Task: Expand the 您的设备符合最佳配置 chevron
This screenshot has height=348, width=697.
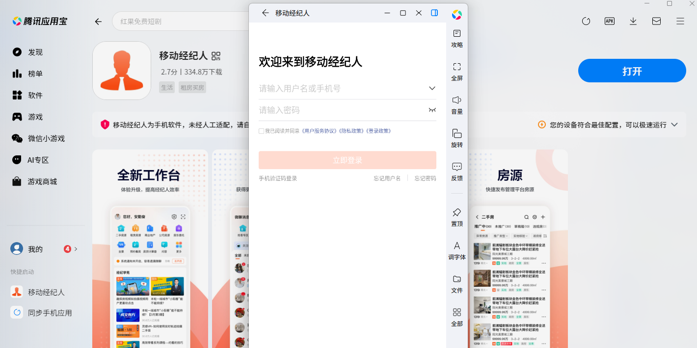Action: tap(674, 124)
